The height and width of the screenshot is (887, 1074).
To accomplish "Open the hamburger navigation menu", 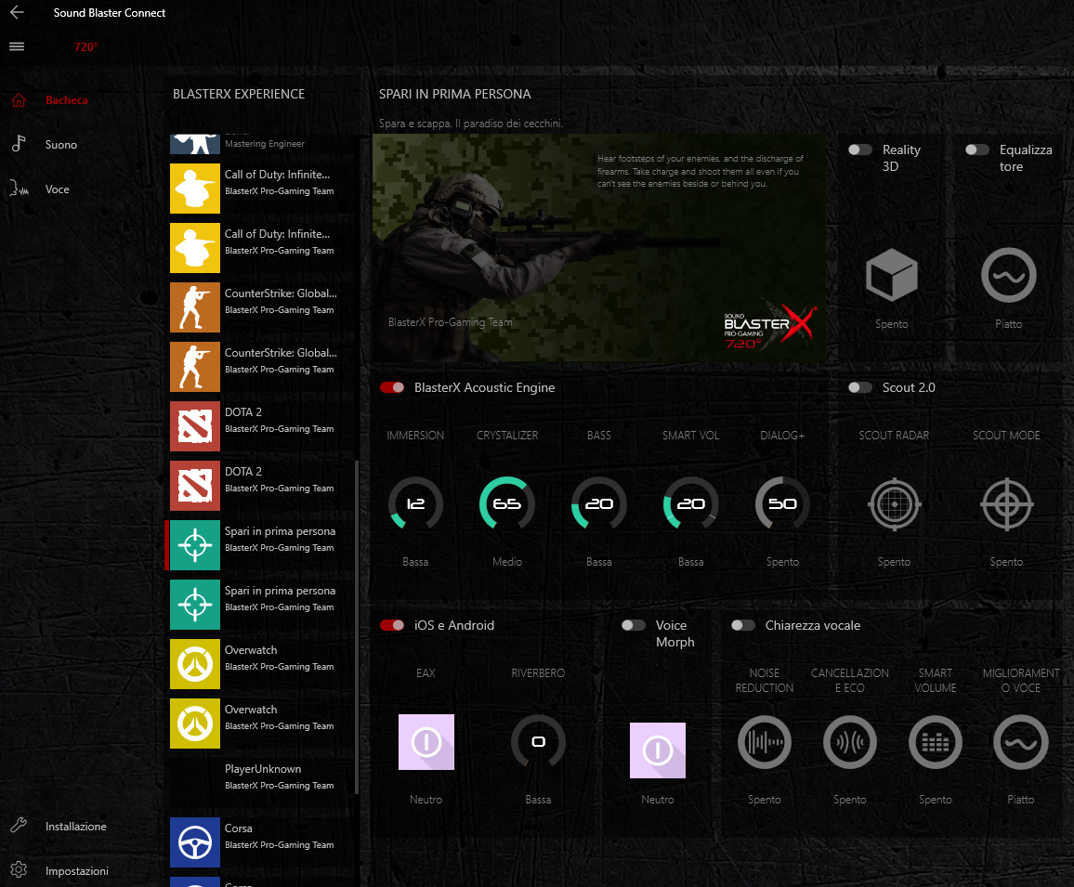I will coord(17,46).
